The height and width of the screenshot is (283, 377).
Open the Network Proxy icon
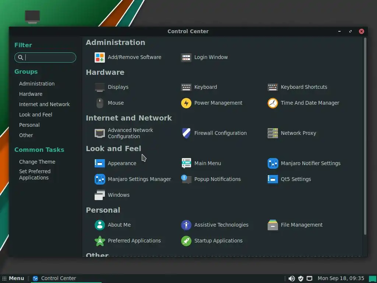(273, 133)
